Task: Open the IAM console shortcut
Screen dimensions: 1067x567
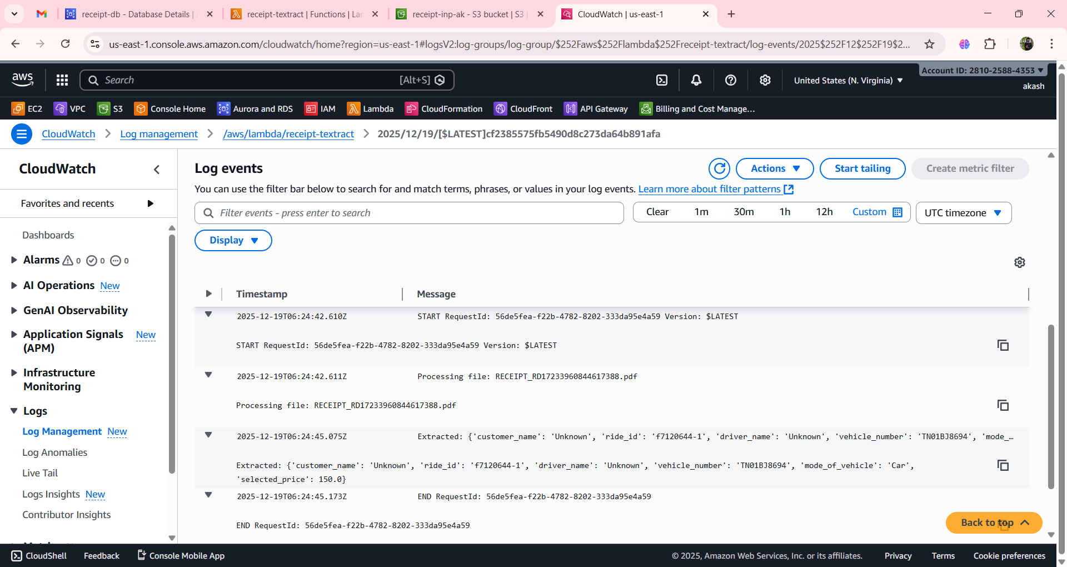Action: [x=321, y=108]
